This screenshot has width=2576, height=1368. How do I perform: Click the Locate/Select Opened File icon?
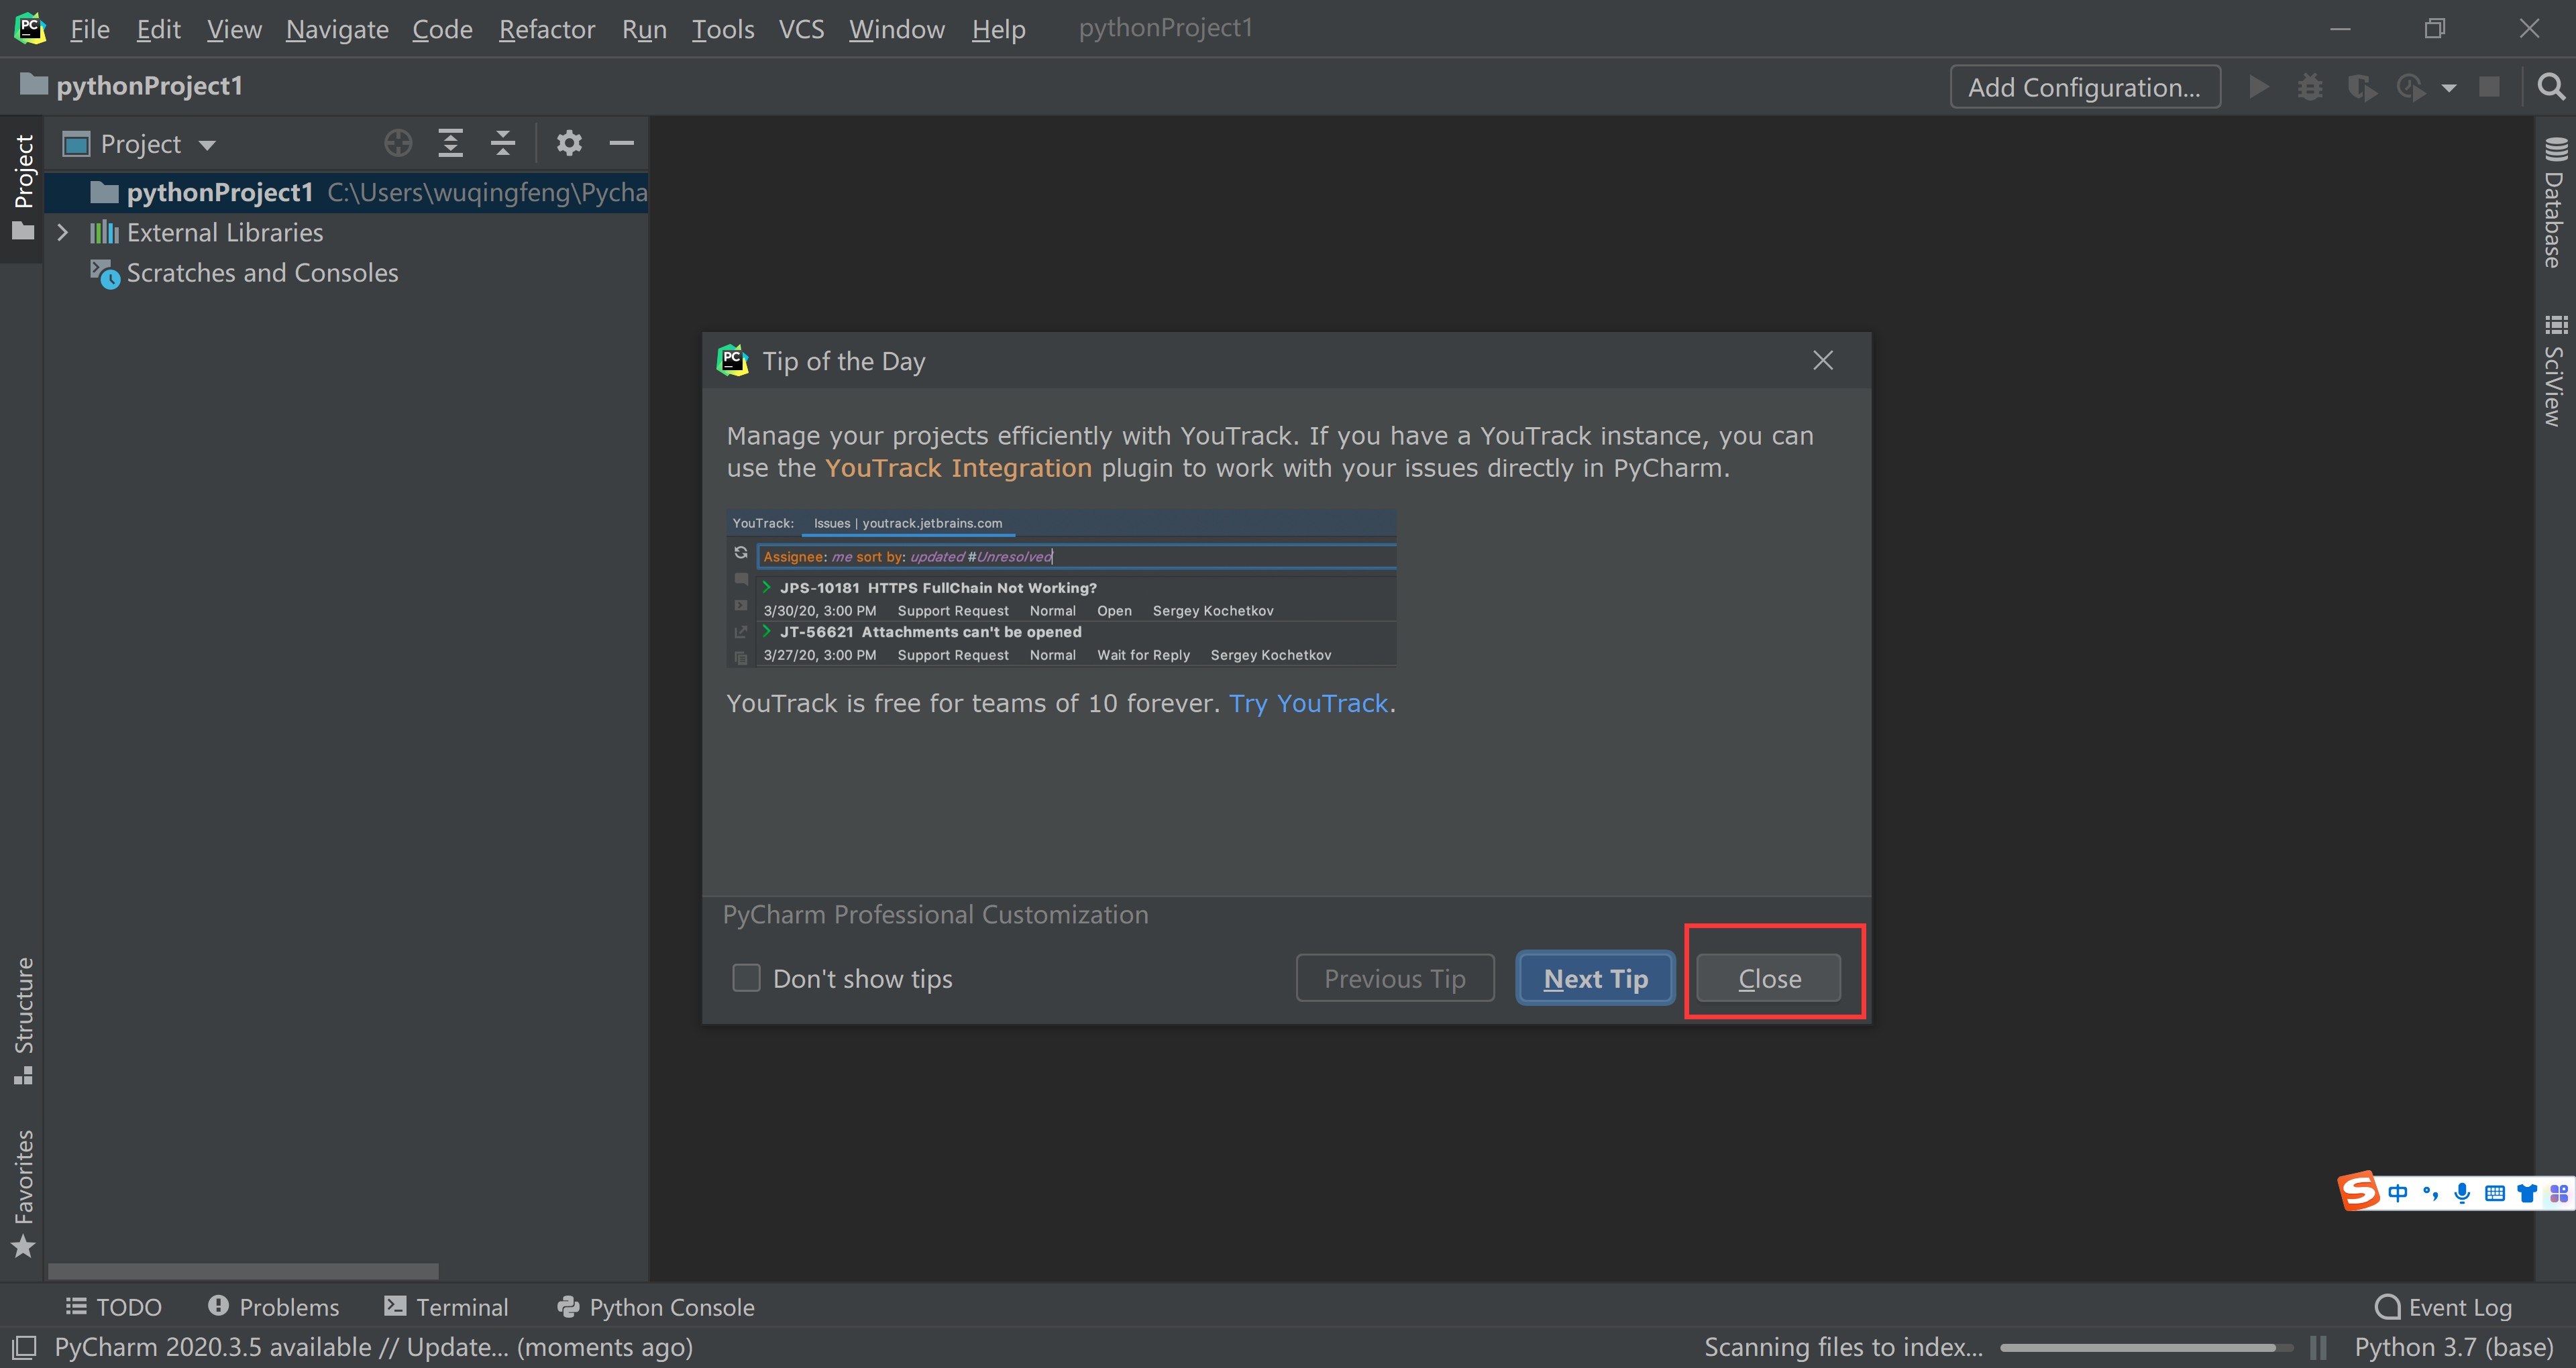pyautogui.click(x=398, y=143)
